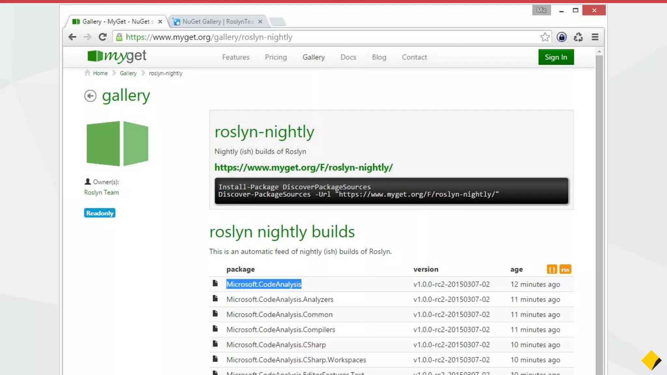Click the Install-Package command box

click(391, 191)
